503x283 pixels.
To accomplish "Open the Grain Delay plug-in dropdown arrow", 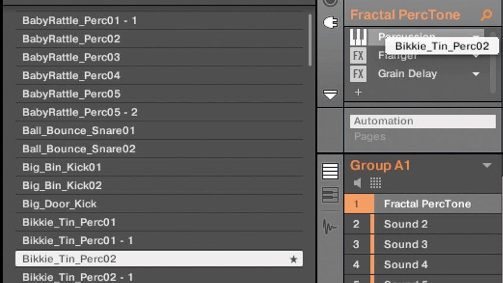I will pos(476,74).
